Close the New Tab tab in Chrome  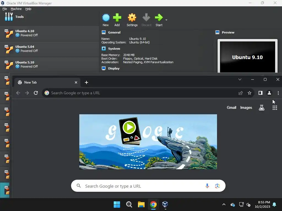(76, 82)
